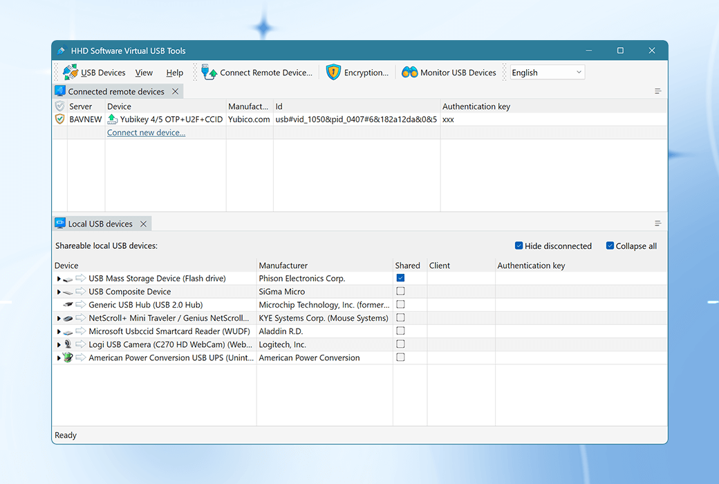Viewport: 719px width, 484px height.
Task: Click the share arrow icon next to Yubikey device
Action: pyautogui.click(x=112, y=118)
